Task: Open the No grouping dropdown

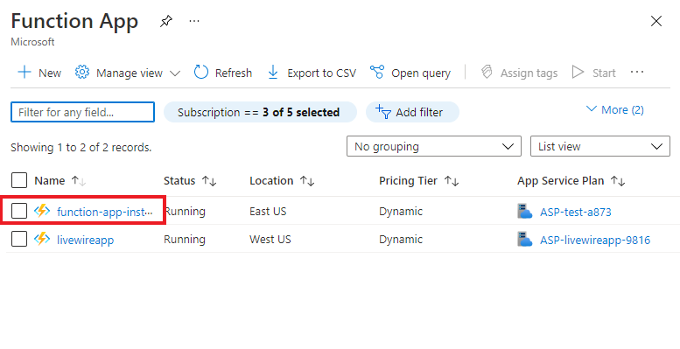Action: tap(434, 147)
